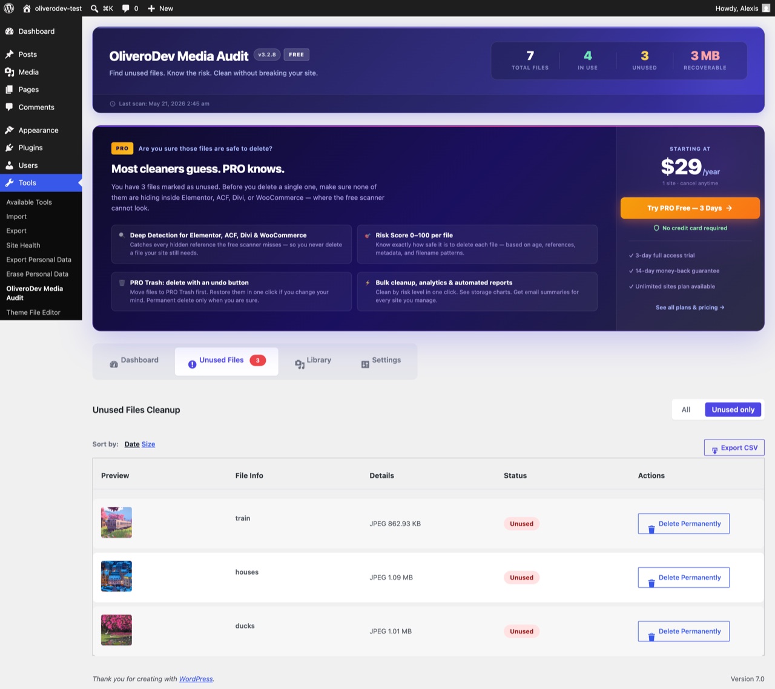
Task: Click the trash icon in houses row
Action: [x=651, y=583]
